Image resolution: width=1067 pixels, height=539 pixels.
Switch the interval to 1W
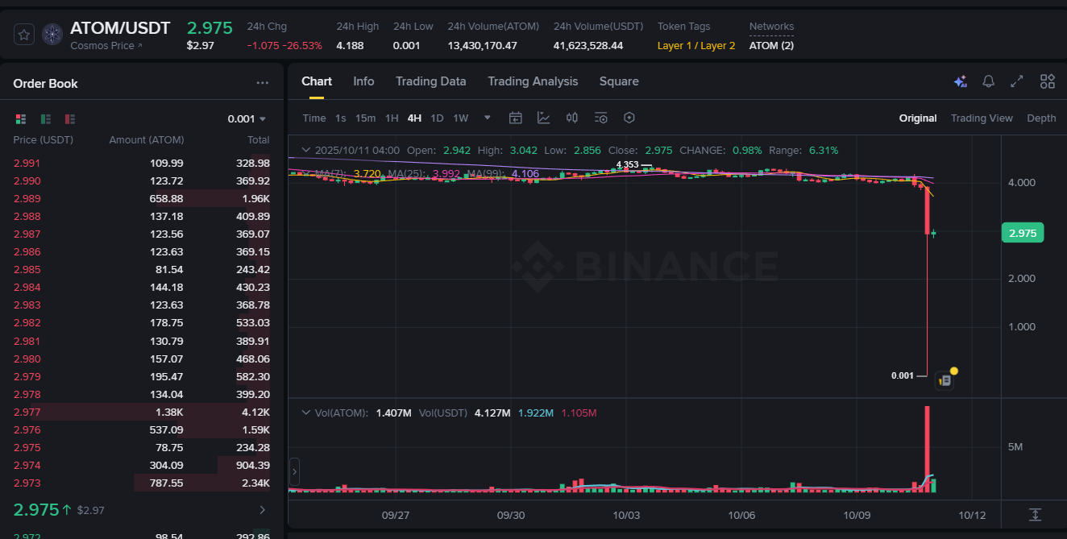[460, 118]
